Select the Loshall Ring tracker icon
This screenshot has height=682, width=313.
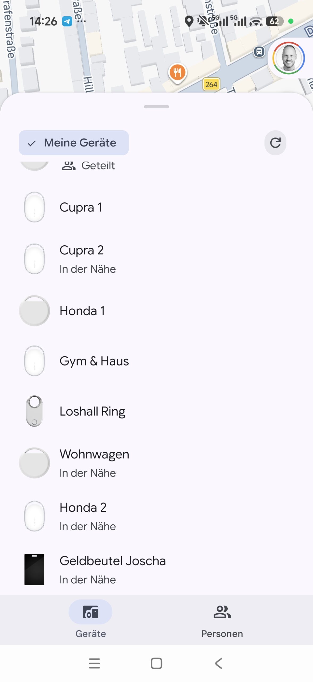click(34, 411)
